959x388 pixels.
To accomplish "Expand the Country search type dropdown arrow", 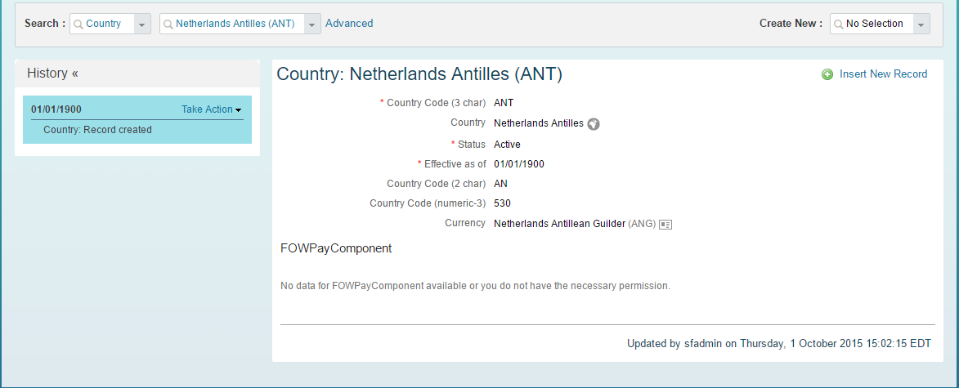I will coord(142,24).
